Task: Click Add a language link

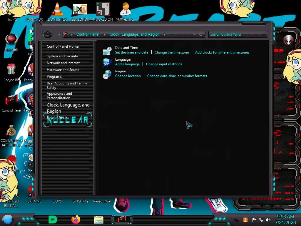Action: coord(127,64)
